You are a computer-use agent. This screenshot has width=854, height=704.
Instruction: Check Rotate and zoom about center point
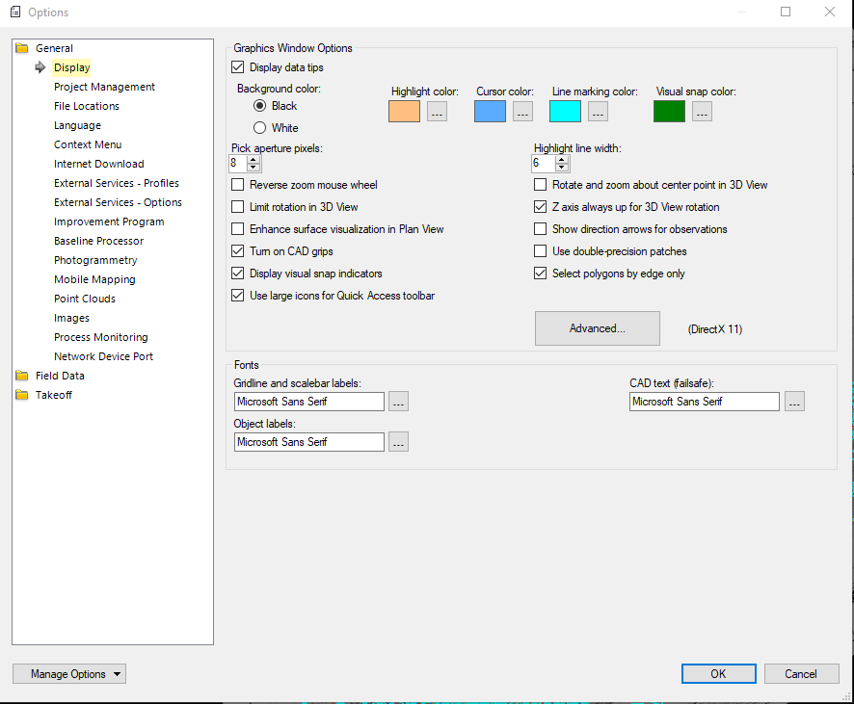click(541, 185)
